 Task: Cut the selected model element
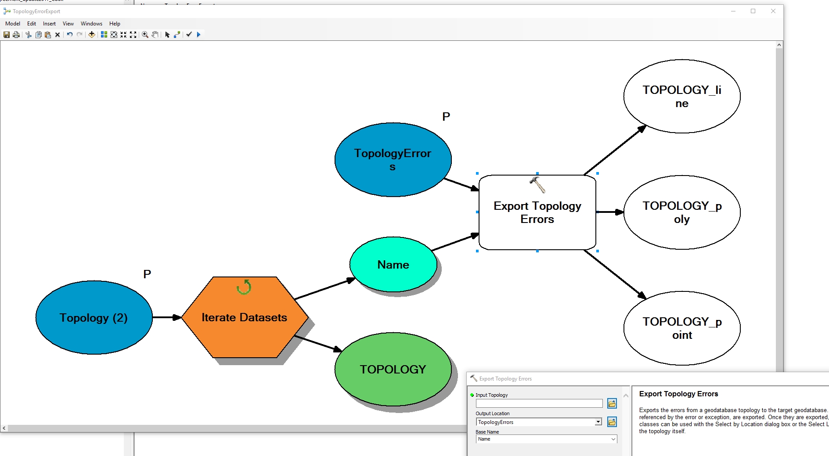(29, 35)
